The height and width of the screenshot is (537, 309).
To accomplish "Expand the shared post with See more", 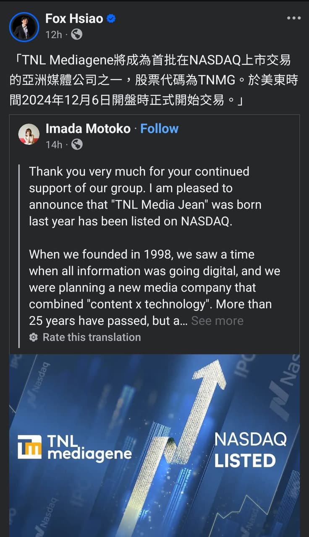I will [217, 321].
